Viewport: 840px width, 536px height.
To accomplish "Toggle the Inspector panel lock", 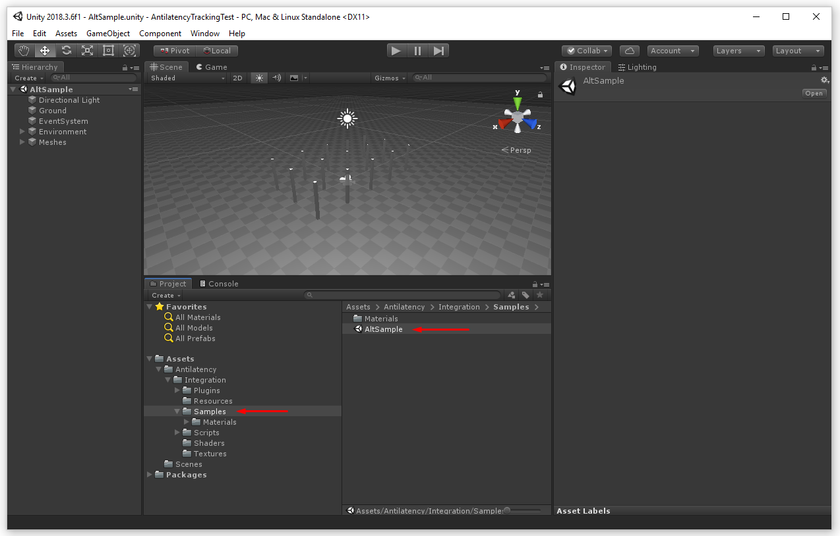I will [x=814, y=67].
